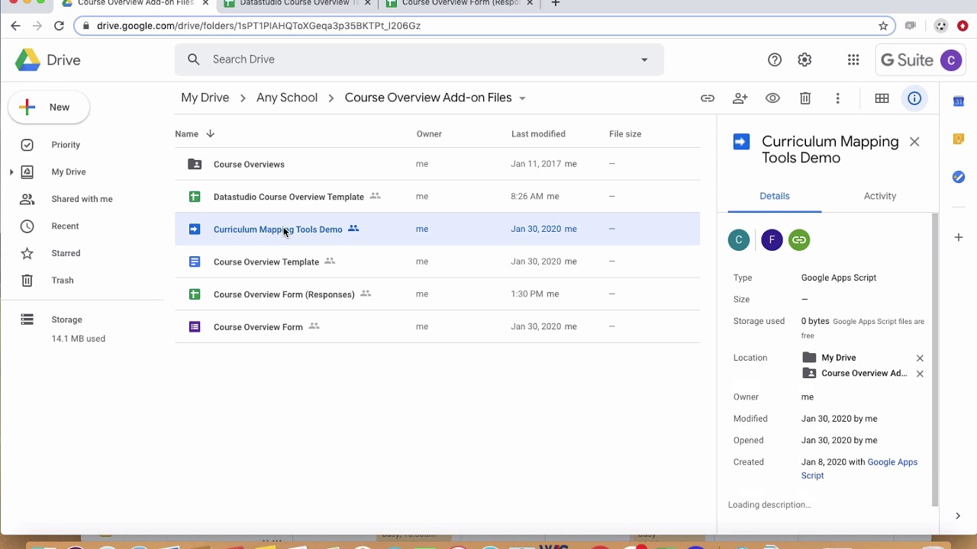Click the details panel vertical scrollbar
The image size is (977, 549).
click(x=934, y=358)
